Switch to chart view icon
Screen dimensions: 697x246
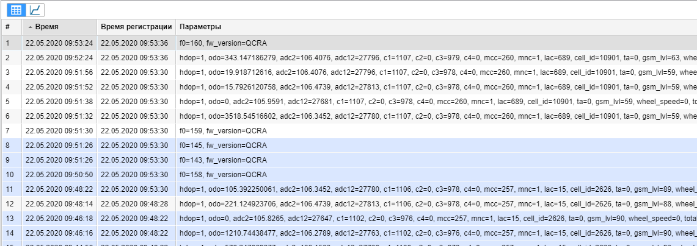click(36, 10)
